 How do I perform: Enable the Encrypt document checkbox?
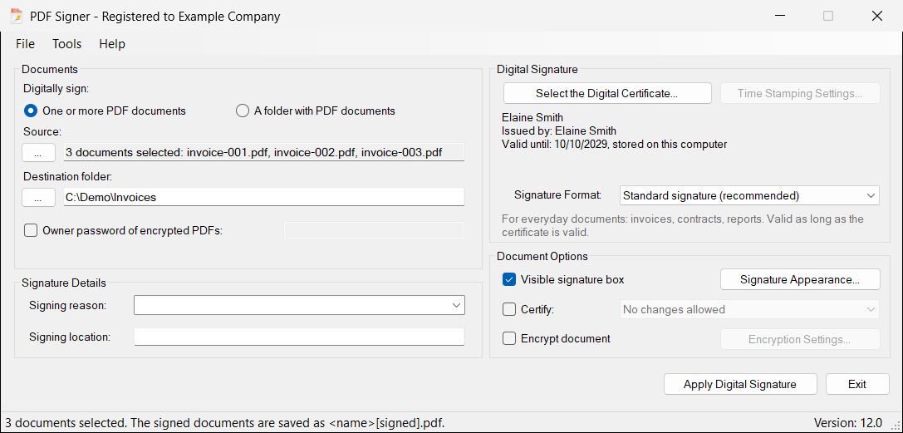point(509,338)
